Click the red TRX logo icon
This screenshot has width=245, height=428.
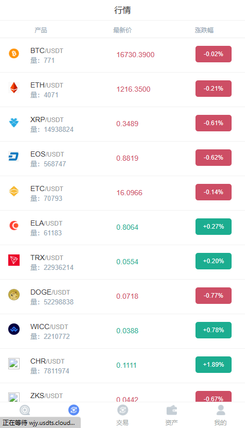pyautogui.click(x=14, y=260)
